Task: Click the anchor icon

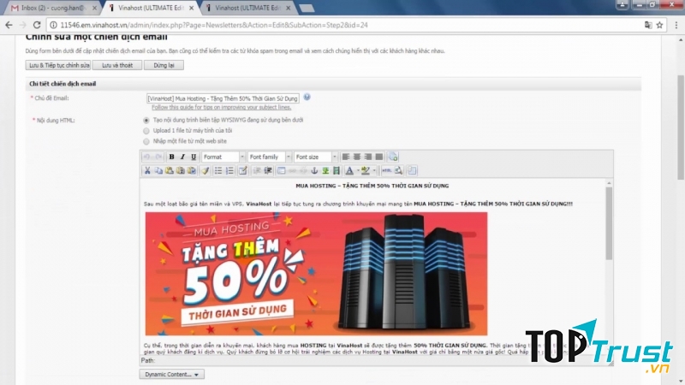Action: [x=314, y=170]
